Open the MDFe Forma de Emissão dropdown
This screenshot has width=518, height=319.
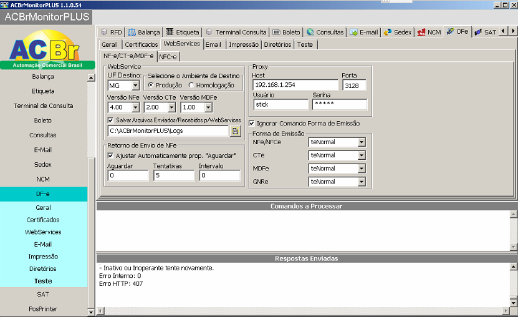pyautogui.click(x=362, y=169)
